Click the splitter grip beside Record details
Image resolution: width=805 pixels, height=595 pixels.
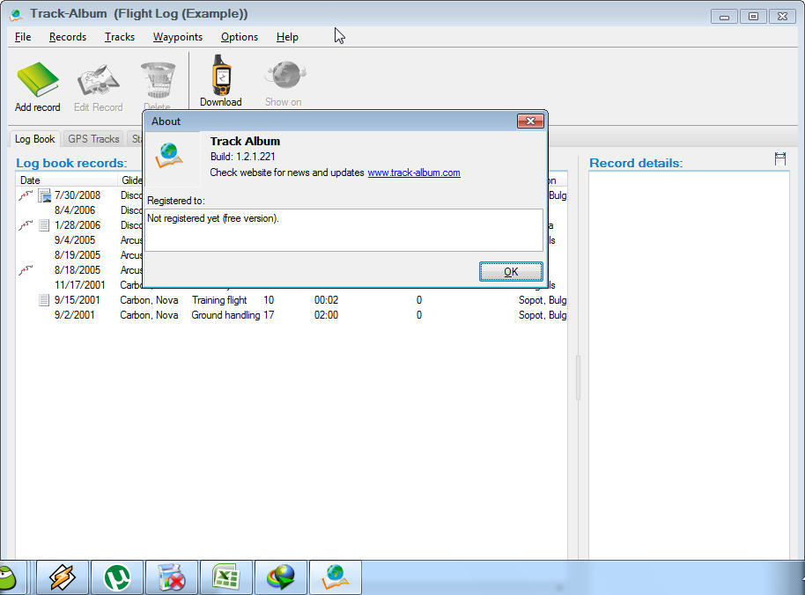[578, 378]
